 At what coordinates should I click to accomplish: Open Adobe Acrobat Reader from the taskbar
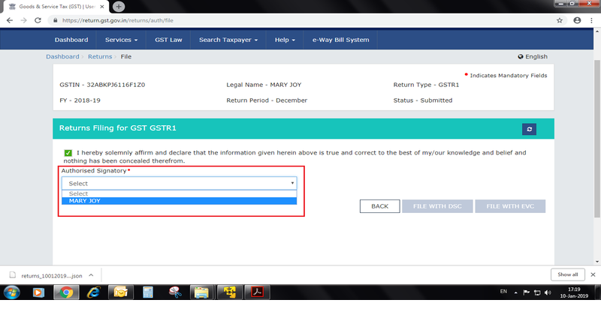(255, 292)
